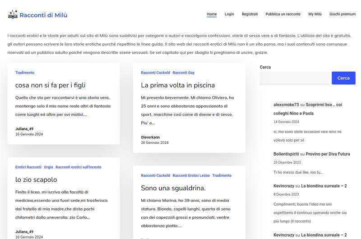
Task: Open author Juliana_49 under lo zio scapolo
Action: pyautogui.click(x=24, y=232)
